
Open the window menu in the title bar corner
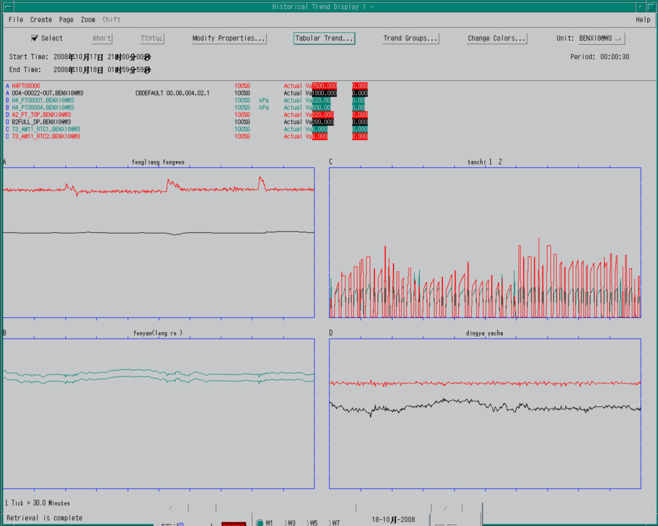(7, 7)
